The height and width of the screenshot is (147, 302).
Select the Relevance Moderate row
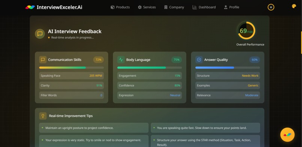227,95
